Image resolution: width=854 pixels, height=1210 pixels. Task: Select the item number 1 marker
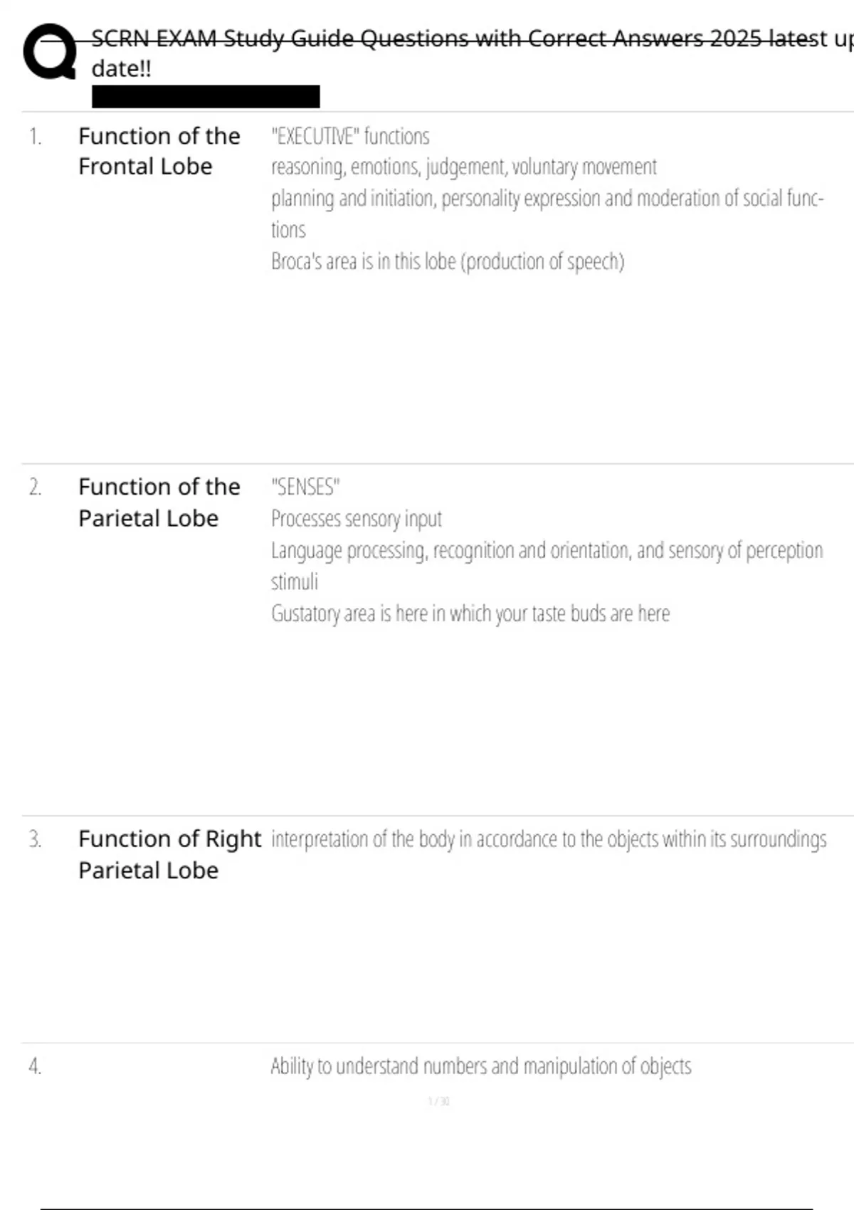(x=35, y=136)
